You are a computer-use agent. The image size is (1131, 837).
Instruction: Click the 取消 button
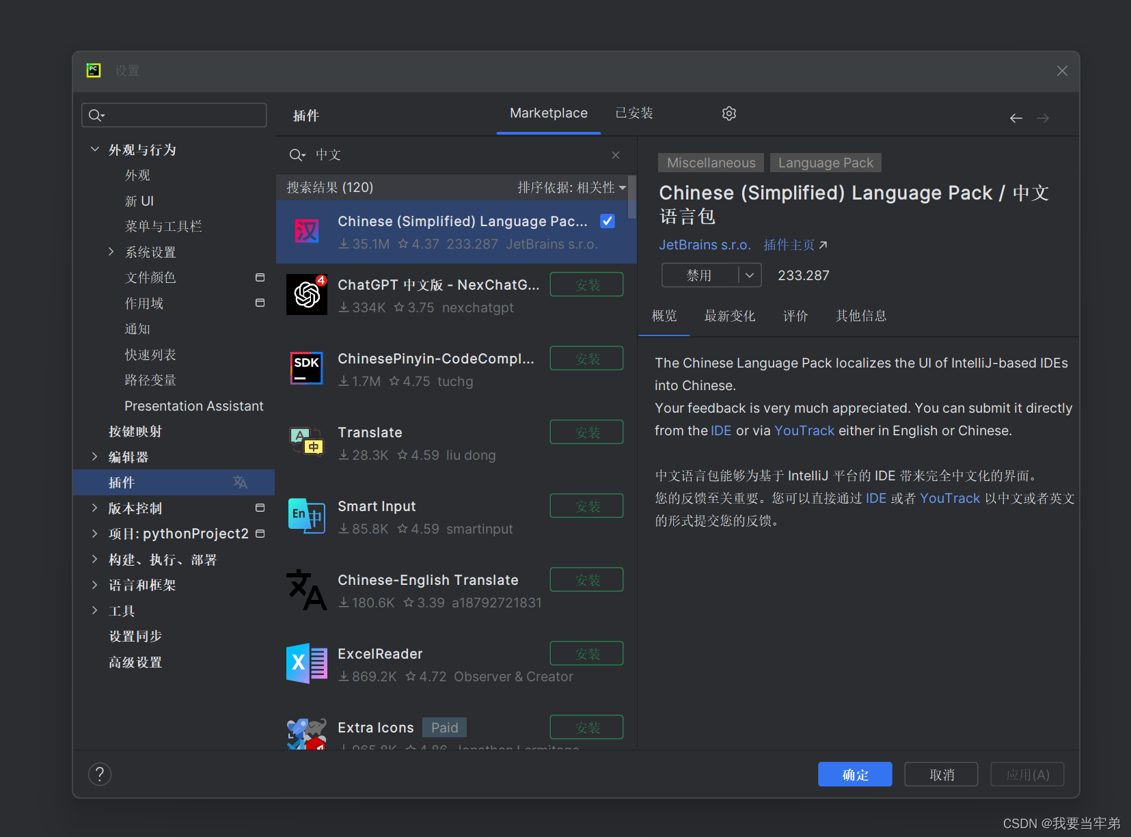pos(942,774)
